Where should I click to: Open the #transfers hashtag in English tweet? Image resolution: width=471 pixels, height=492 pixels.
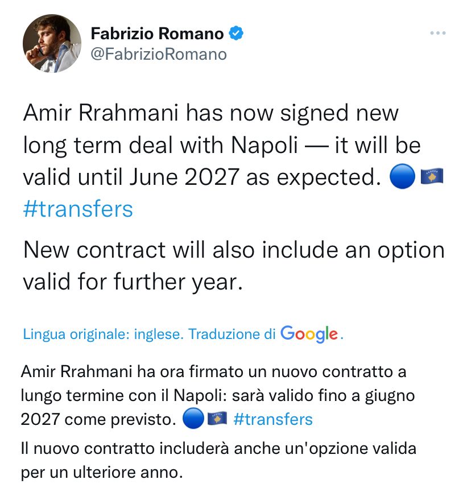click(77, 209)
